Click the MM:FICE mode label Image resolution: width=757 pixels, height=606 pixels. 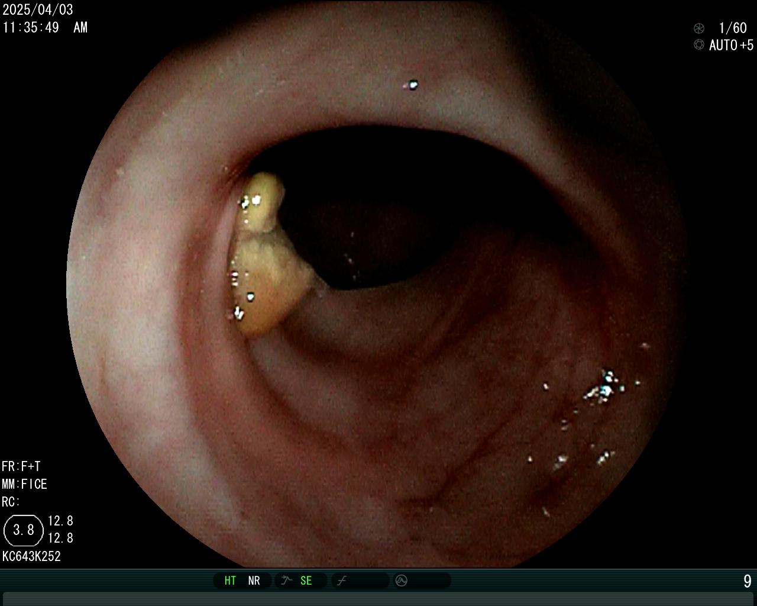pyautogui.click(x=24, y=484)
